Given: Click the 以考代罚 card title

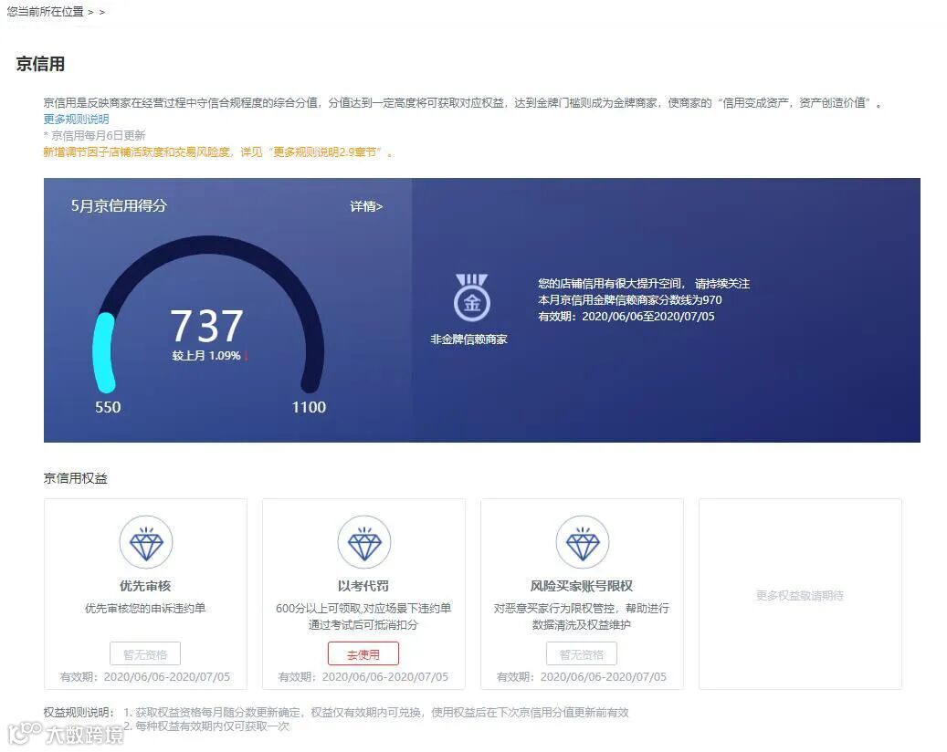Looking at the screenshot, I should coord(363,585).
